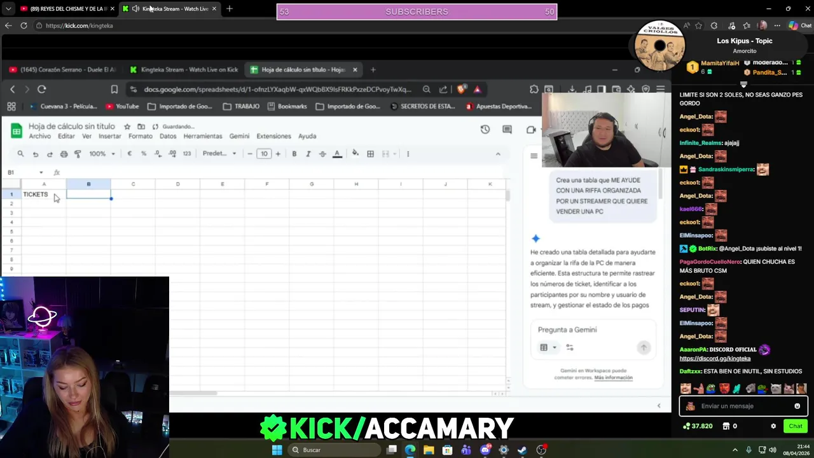Open the Sheets search menus magnifier

click(20, 154)
